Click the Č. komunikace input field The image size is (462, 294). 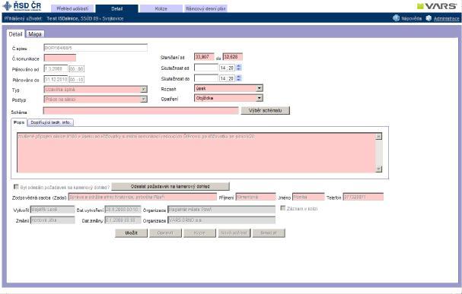click(60, 58)
